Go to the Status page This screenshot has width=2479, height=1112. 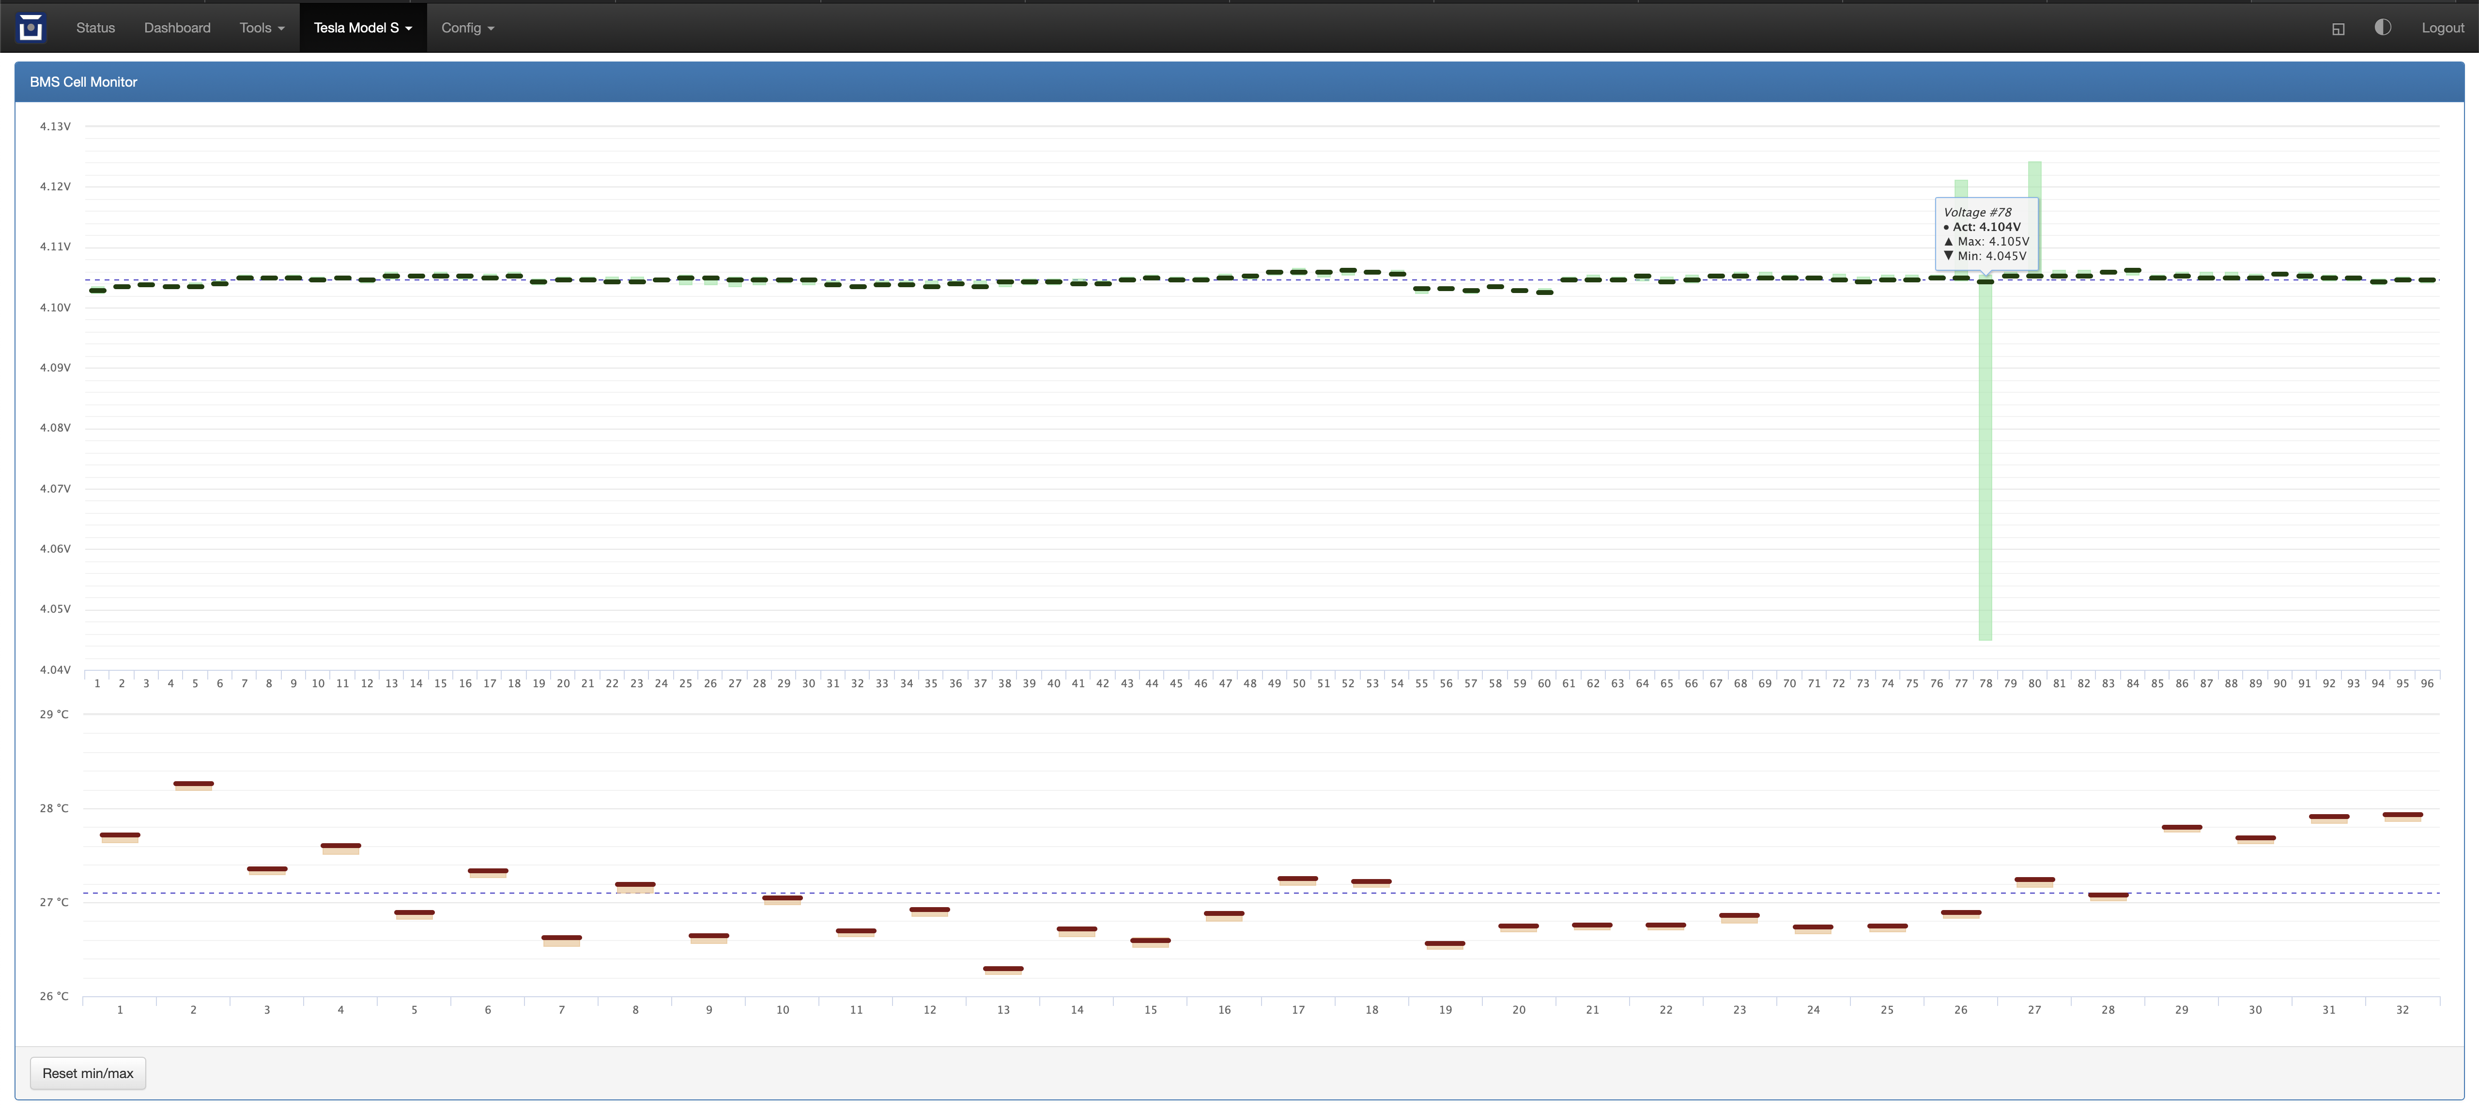95,28
